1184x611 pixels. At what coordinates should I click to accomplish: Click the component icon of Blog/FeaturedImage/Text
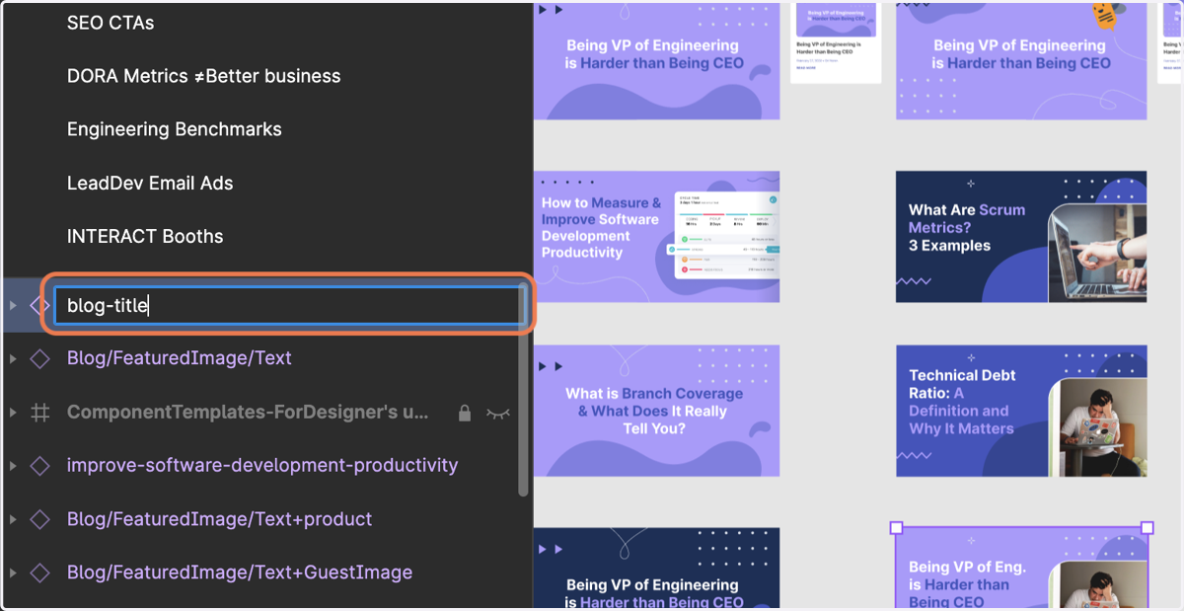coord(39,358)
